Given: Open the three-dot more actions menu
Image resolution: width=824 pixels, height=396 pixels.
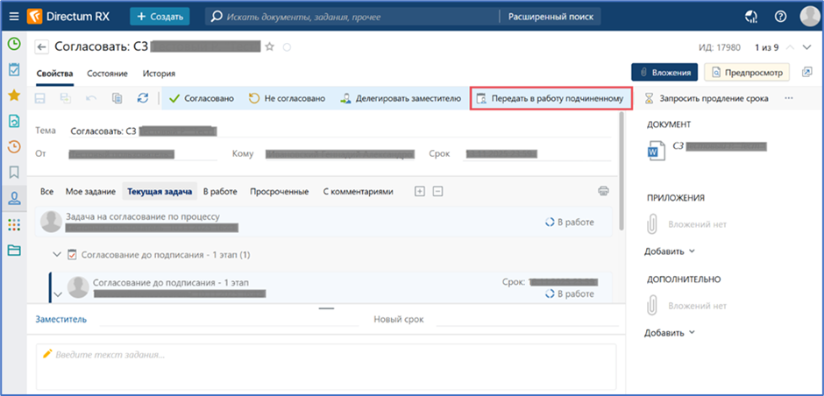Looking at the screenshot, I should tap(788, 98).
